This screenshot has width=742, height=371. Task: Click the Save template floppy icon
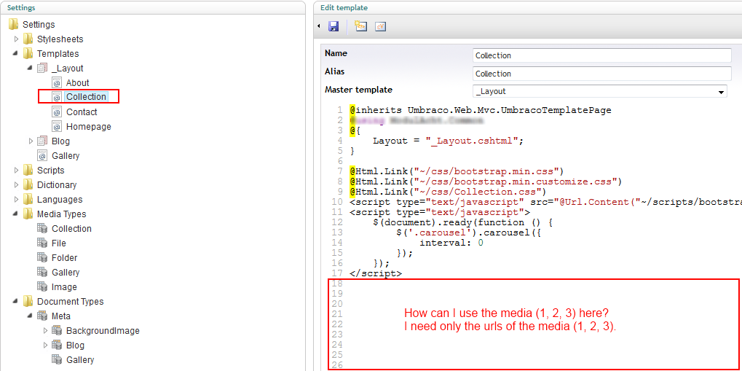click(x=333, y=26)
